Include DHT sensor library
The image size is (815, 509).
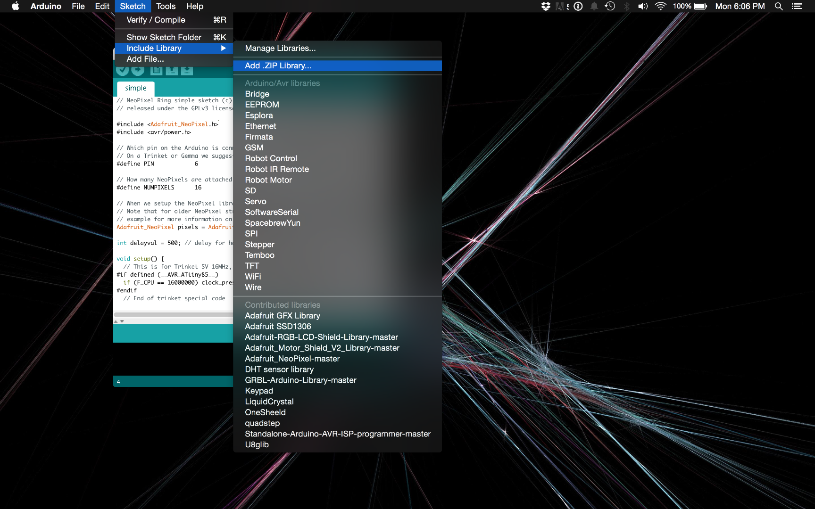click(337, 369)
